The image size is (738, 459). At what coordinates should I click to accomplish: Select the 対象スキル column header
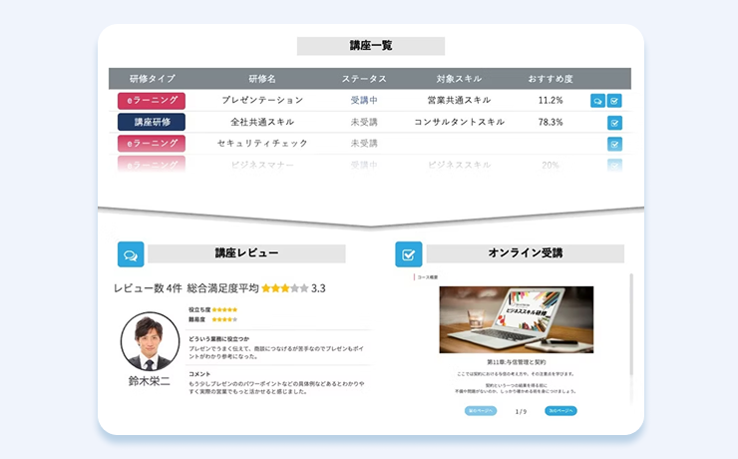[459, 79]
